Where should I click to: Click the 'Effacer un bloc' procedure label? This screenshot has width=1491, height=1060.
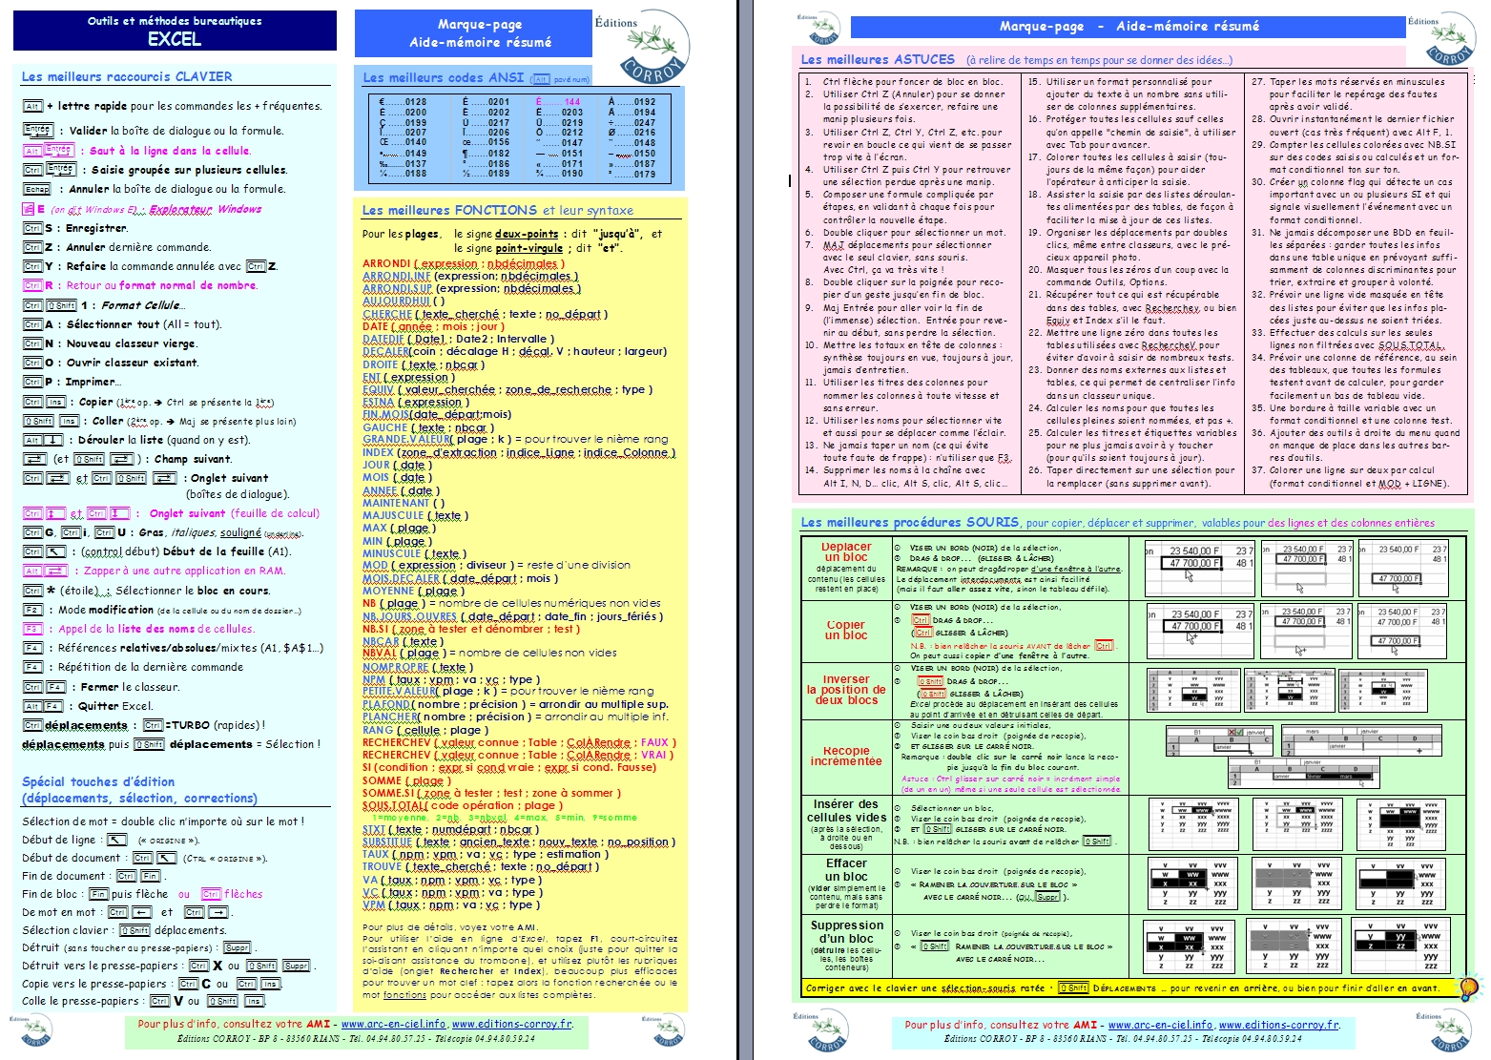(846, 869)
